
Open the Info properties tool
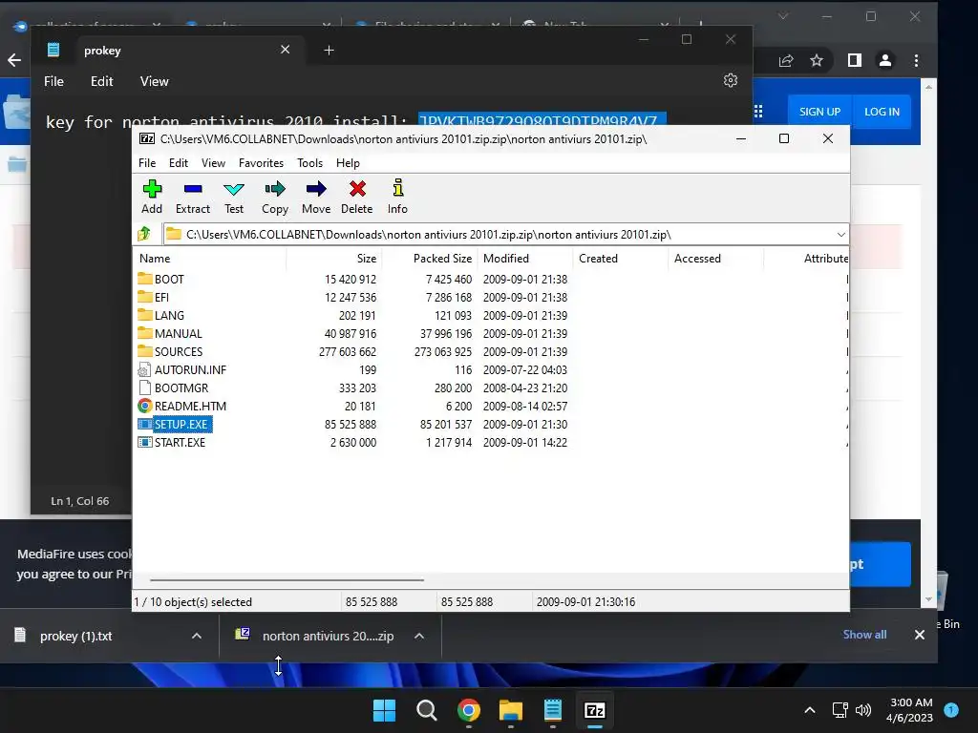point(397,197)
